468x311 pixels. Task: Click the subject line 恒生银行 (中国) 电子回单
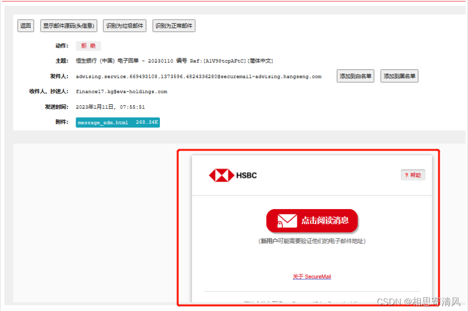pyautogui.click(x=175, y=61)
